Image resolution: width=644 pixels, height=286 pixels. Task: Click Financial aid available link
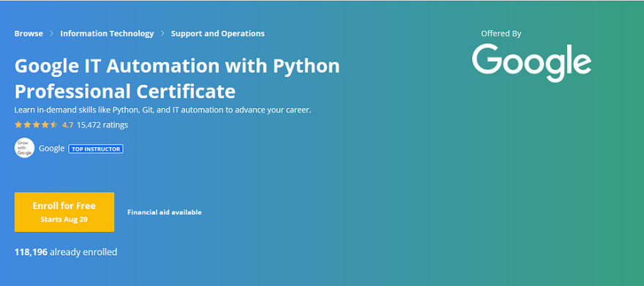[164, 212]
